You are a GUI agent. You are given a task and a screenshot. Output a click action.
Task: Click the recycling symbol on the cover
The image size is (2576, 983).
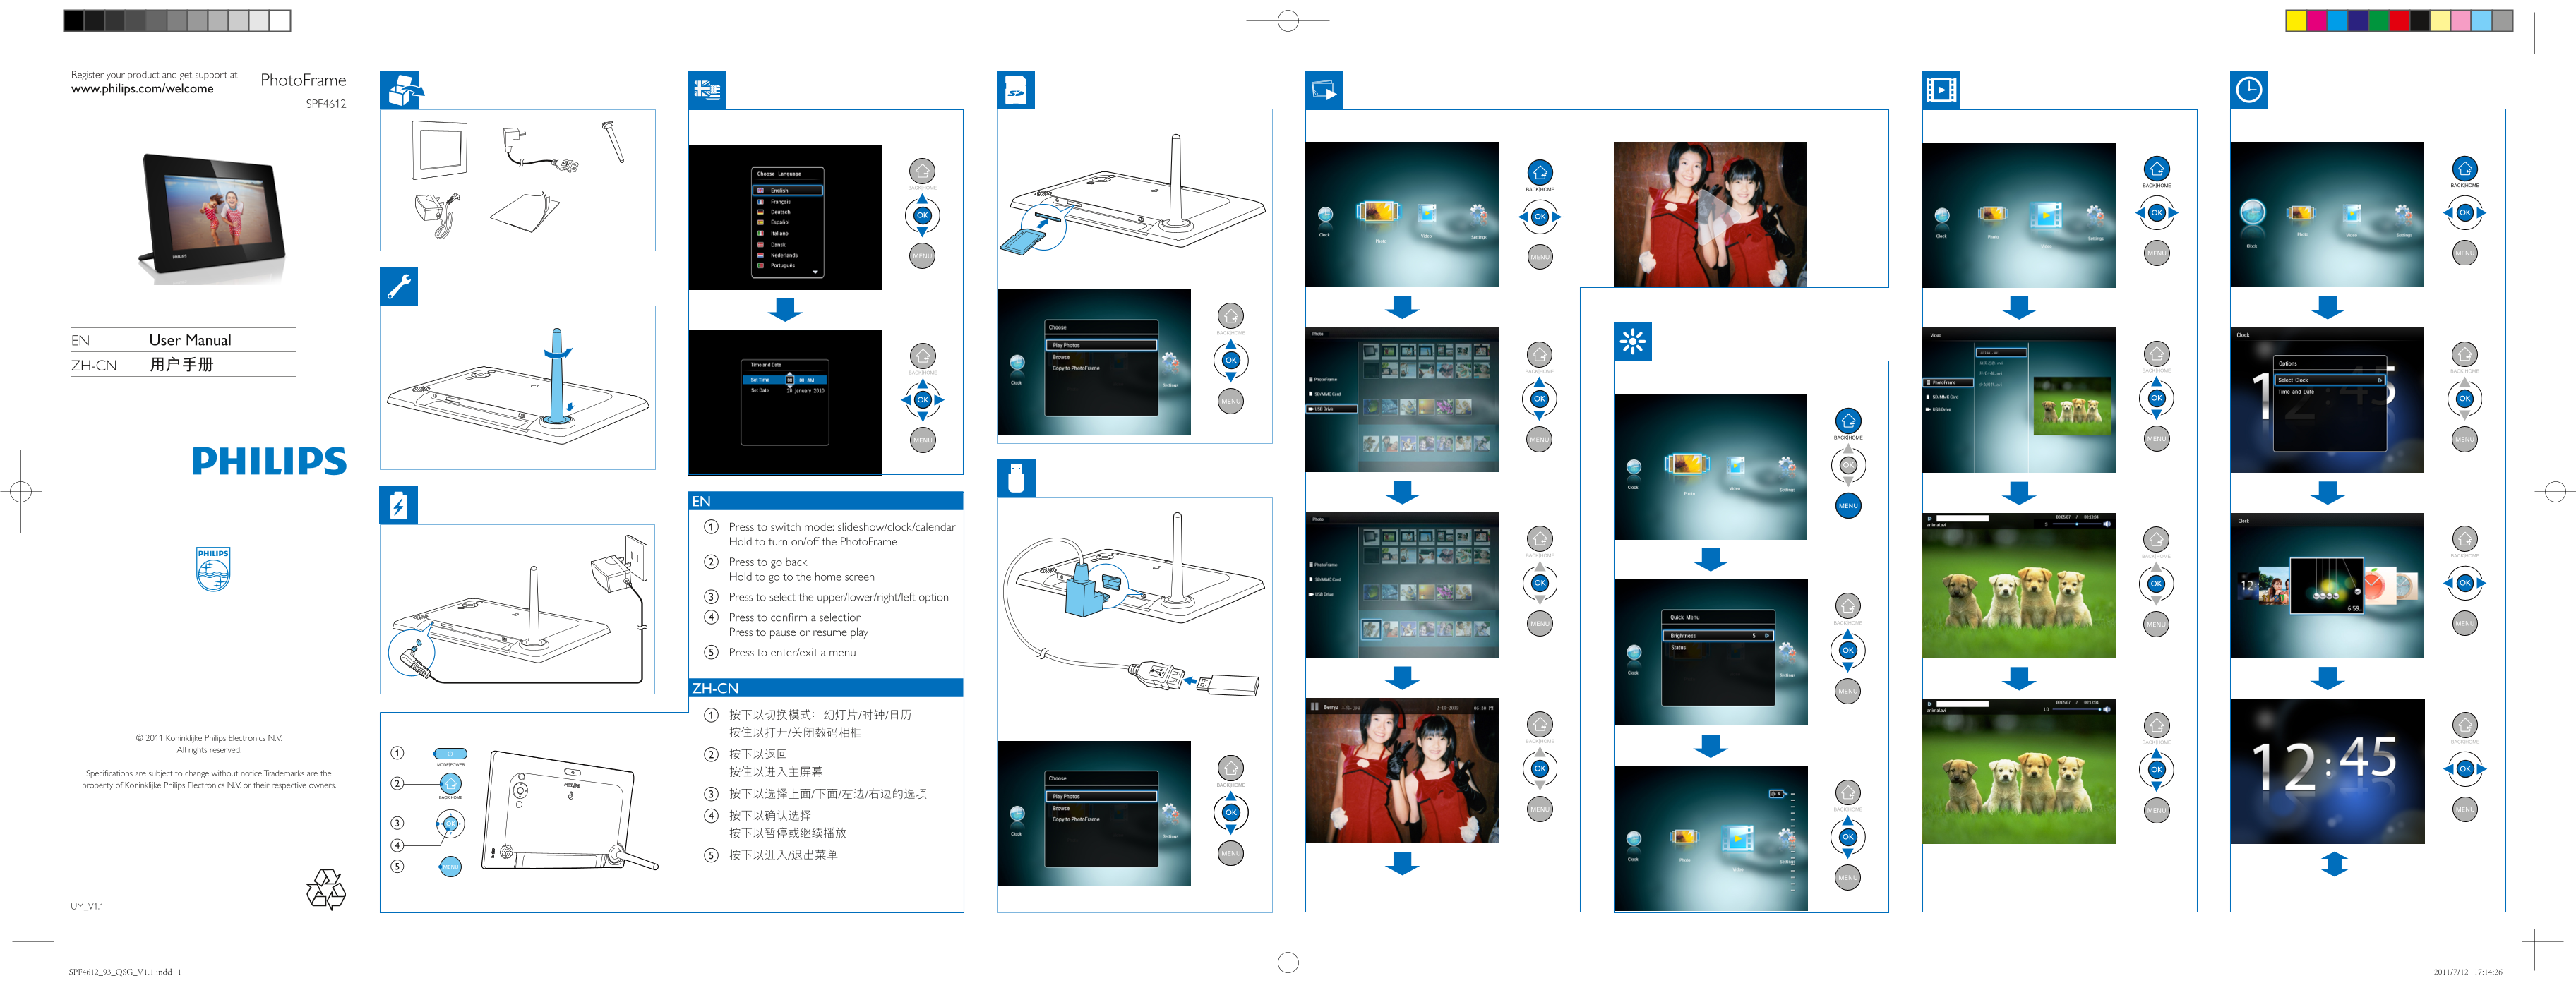[326, 889]
